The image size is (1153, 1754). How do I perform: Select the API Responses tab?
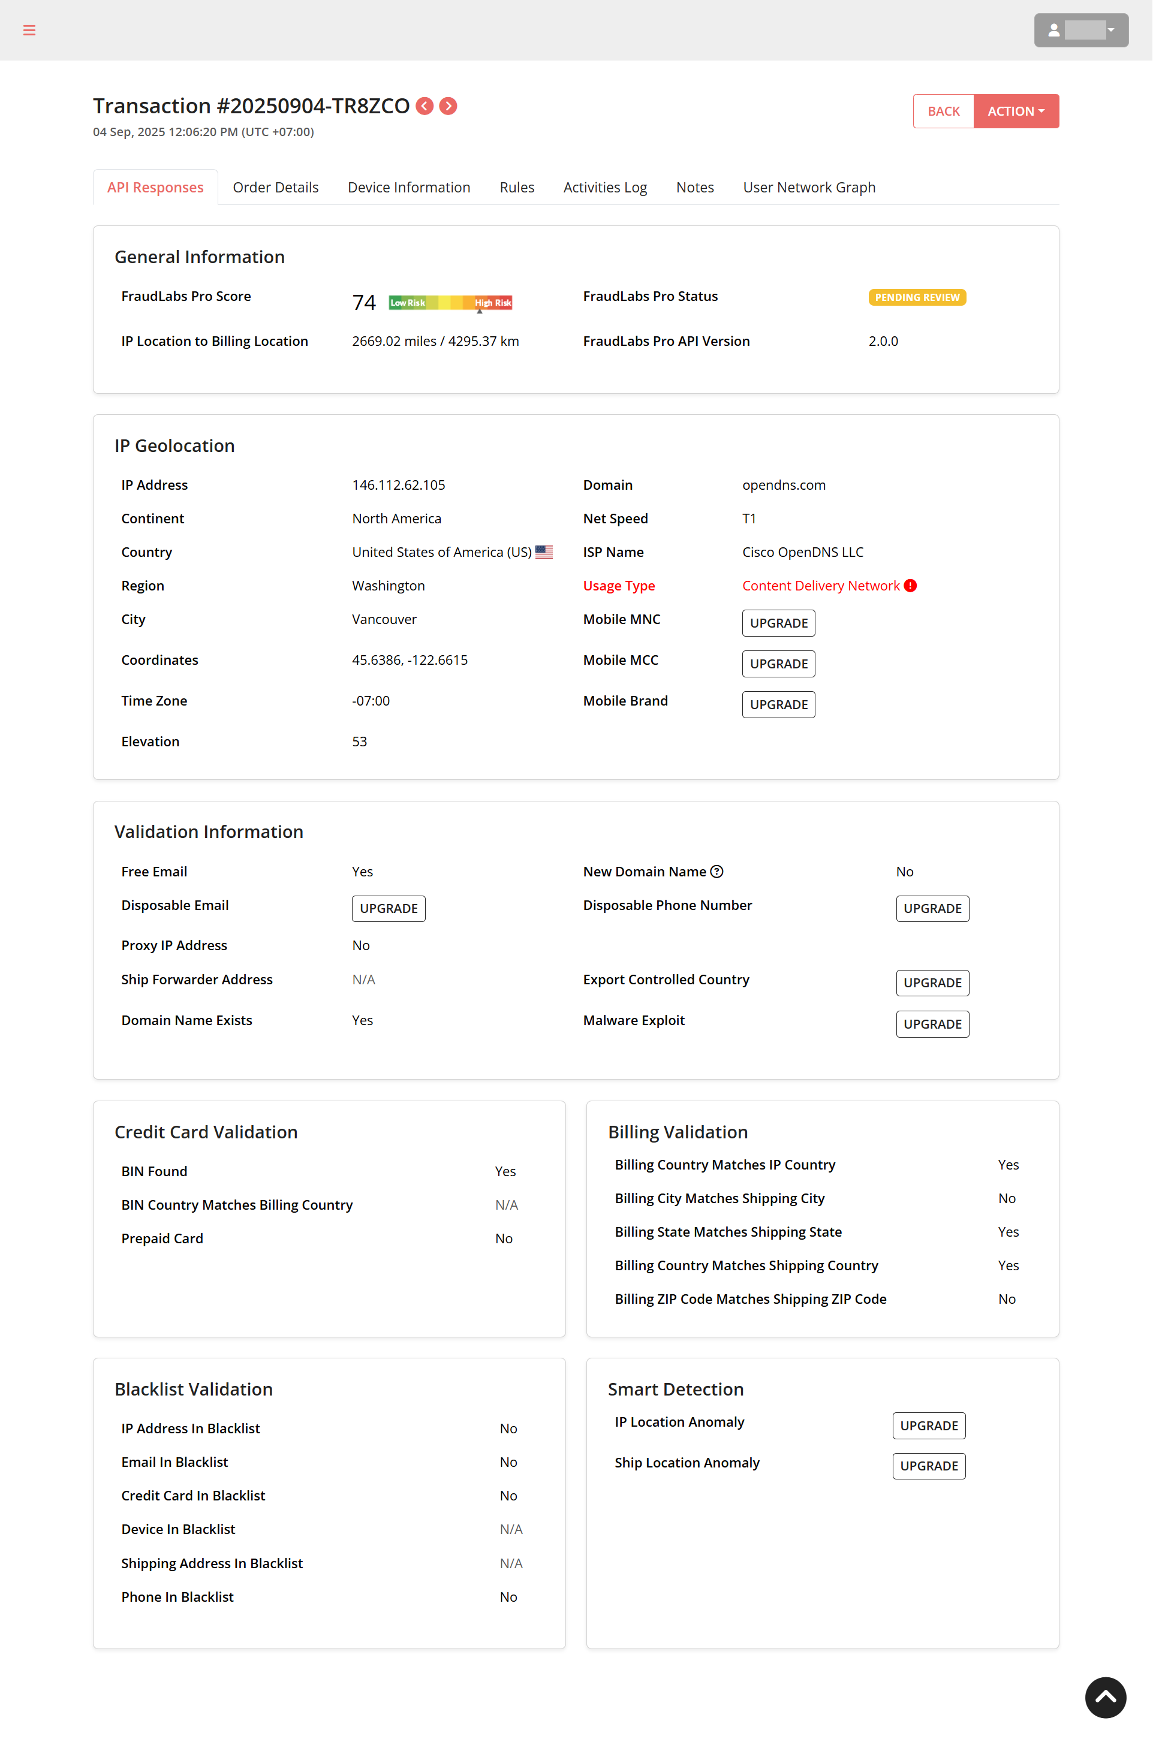155,187
